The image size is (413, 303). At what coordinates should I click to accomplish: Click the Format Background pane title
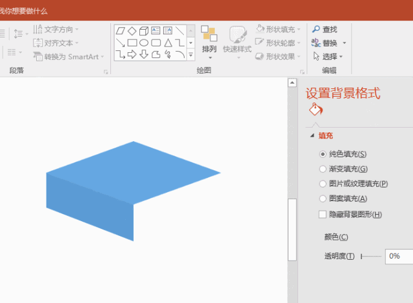pyautogui.click(x=343, y=93)
